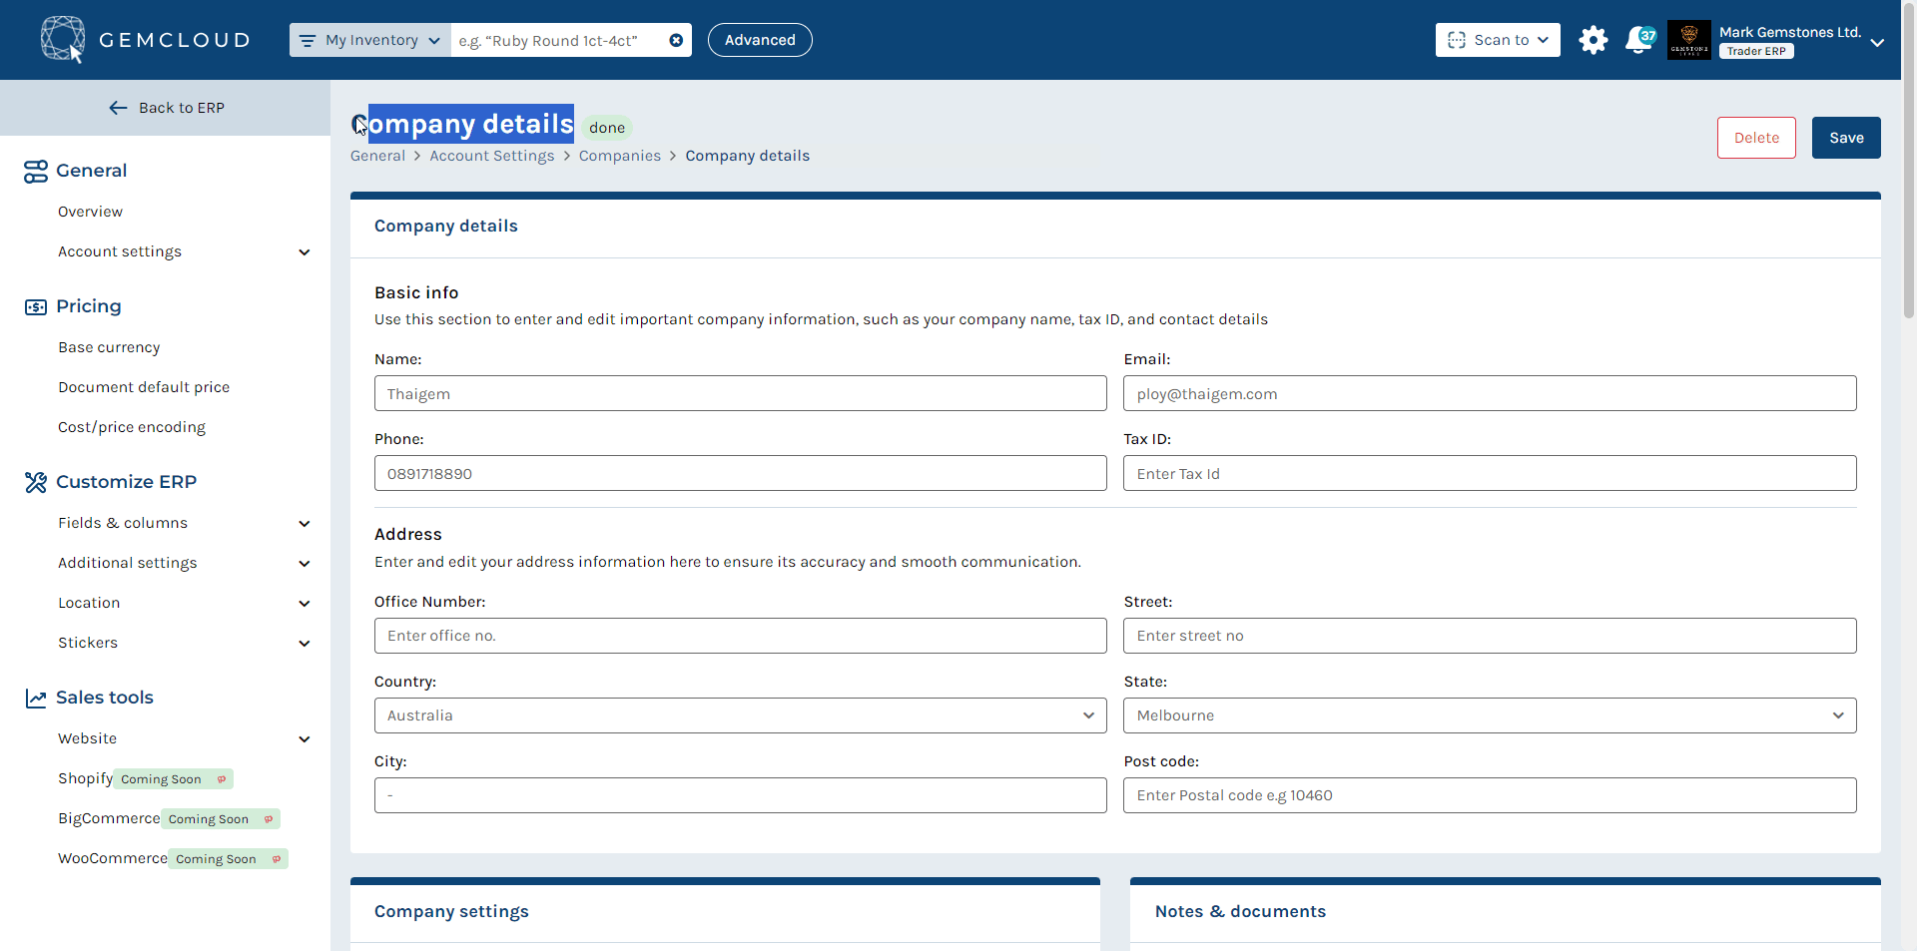Follow Account Settings breadcrumb link
The width and height of the screenshot is (1917, 951).
[491, 156]
